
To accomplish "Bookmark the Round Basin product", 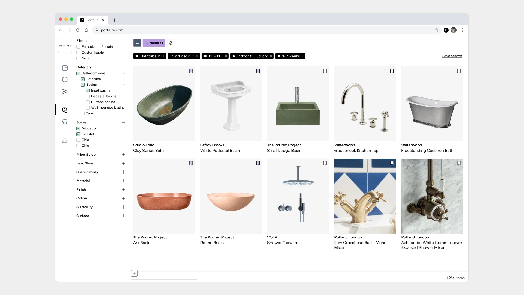I will coord(258,163).
